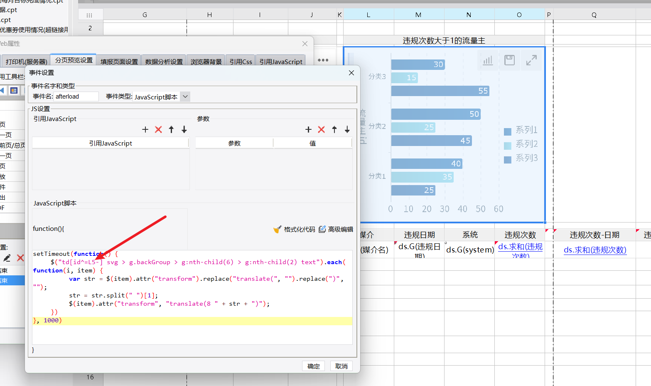Click header cell 系统
Viewport: 651px width, 386px height.
[470, 235]
